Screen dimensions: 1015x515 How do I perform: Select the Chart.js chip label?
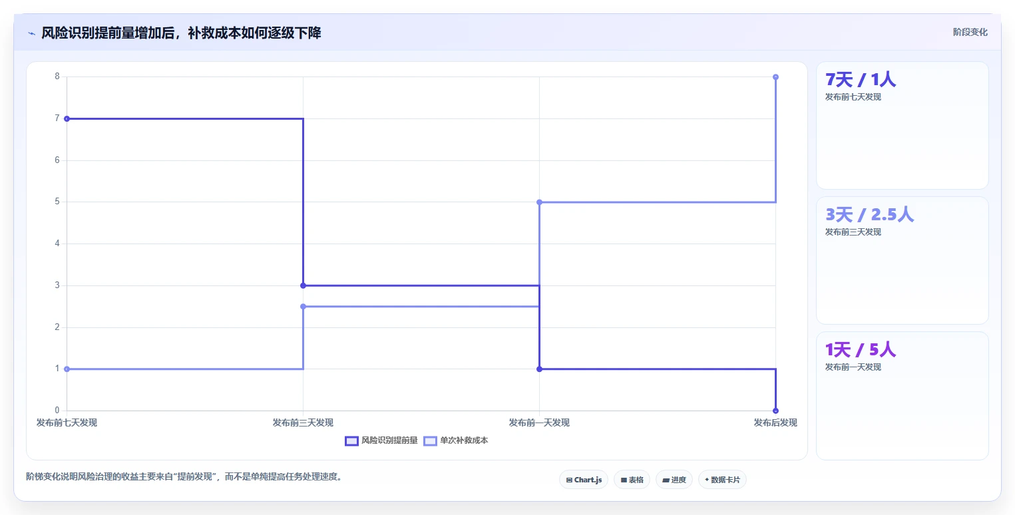[x=588, y=480]
